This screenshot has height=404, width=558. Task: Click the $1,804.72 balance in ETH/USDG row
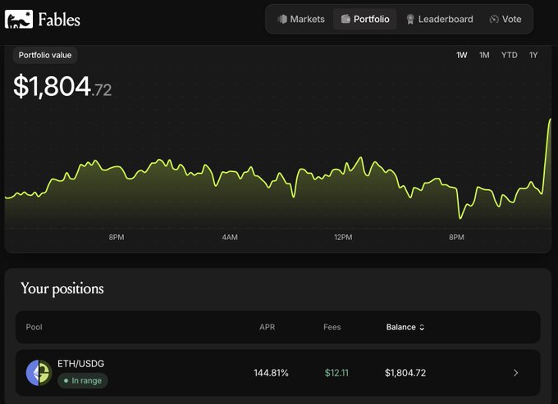[405, 373]
